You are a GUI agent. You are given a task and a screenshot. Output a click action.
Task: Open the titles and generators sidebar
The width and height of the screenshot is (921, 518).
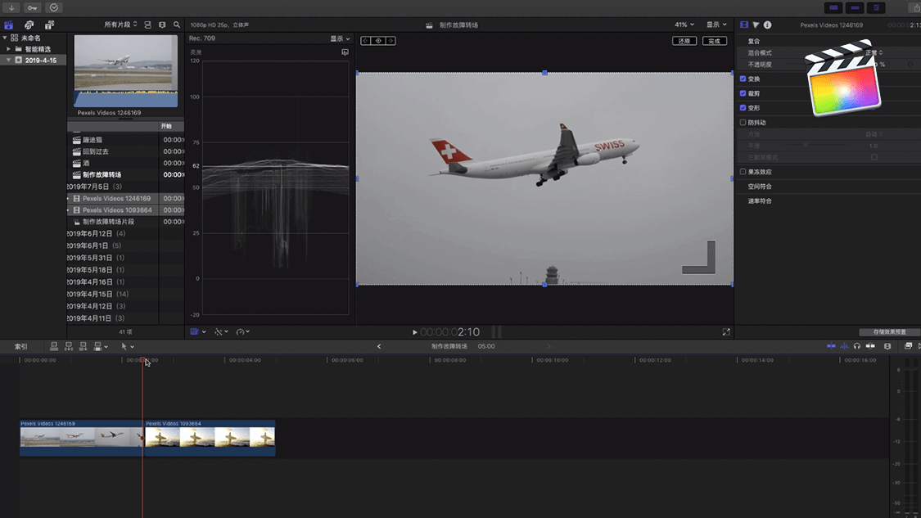pyautogui.click(x=49, y=25)
